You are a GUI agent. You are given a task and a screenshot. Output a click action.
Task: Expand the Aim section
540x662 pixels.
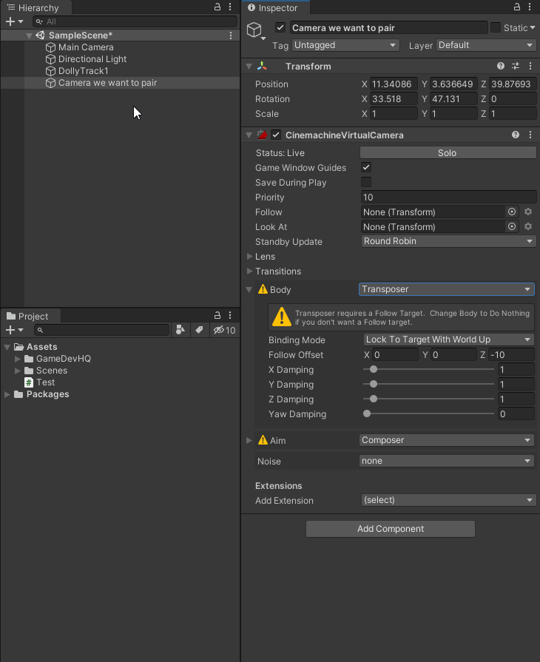coord(249,440)
